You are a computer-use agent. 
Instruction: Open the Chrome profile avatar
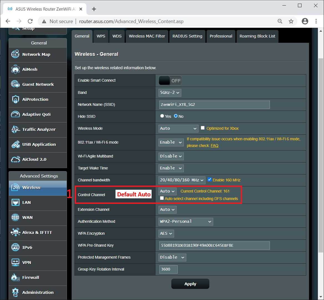tap(305, 21)
